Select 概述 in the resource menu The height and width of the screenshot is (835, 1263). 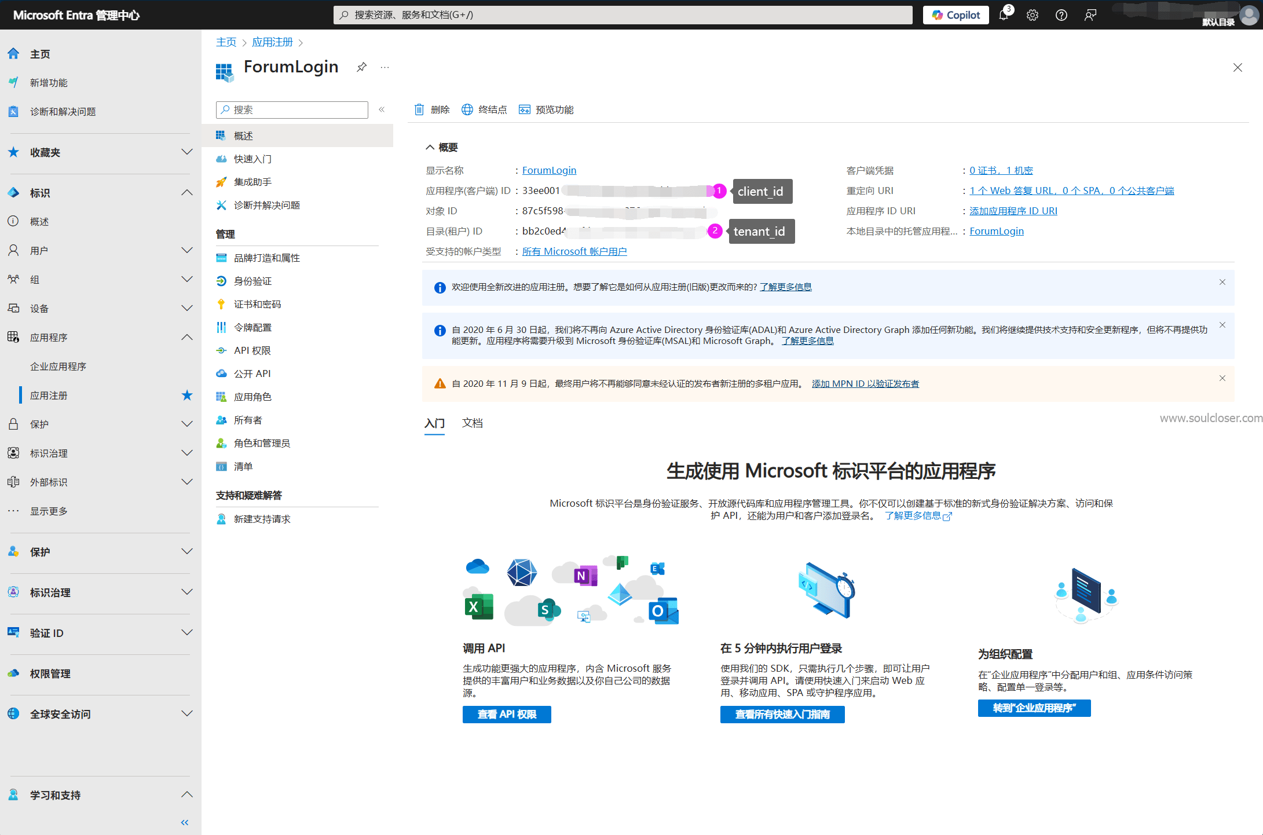click(x=297, y=135)
